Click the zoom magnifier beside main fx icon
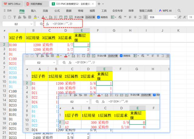The height and width of the screenshot is (139, 194). (41, 24)
